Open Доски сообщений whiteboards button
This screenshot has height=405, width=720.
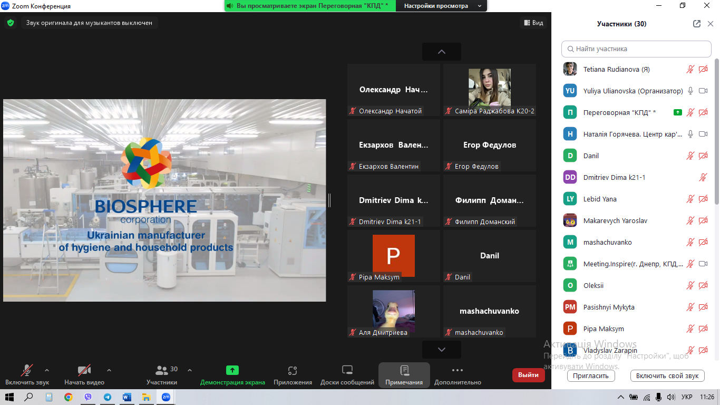[347, 374]
